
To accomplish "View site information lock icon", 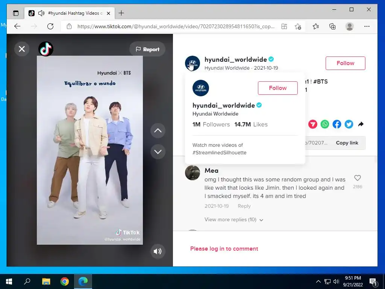I will tap(69, 26).
